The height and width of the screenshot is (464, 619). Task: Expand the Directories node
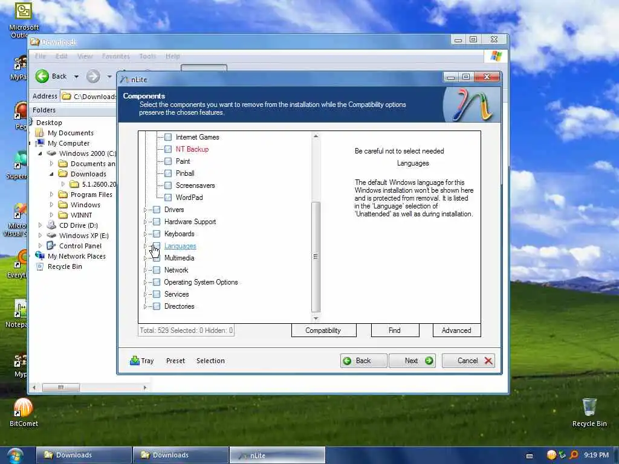click(x=145, y=306)
